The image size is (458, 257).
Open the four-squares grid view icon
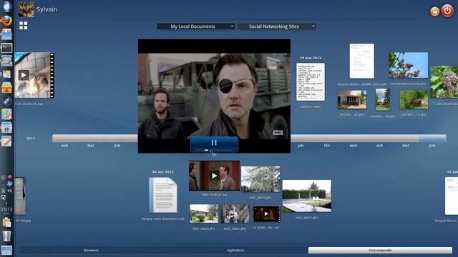click(x=24, y=26)
